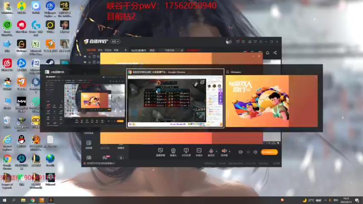The height and width of the screenshot is (204, 363).
Task: Switch to the second scene tab
Action: pos(100,50)
